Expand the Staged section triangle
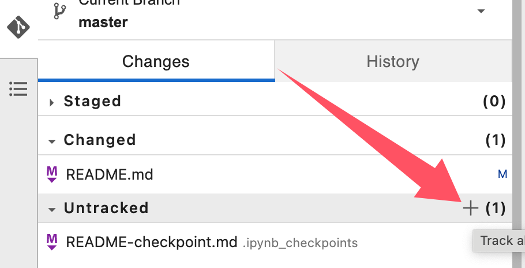Viewport: 525px width, 268px height. 51,102
